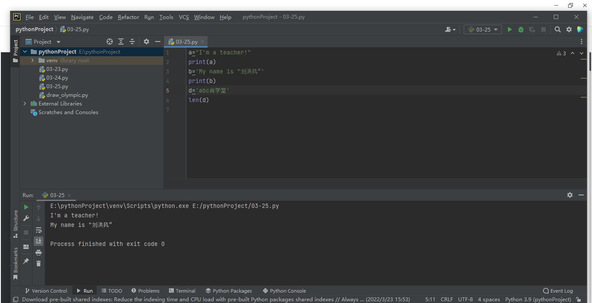This screenshot has height=303, width=592.
Task: Collapse the pythonProject root folder
Action: pos(25,51)
